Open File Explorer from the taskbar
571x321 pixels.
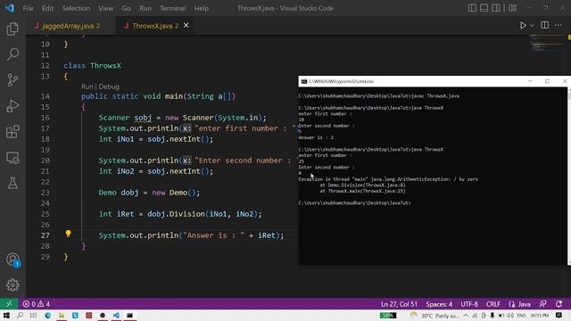coord(62,315)
